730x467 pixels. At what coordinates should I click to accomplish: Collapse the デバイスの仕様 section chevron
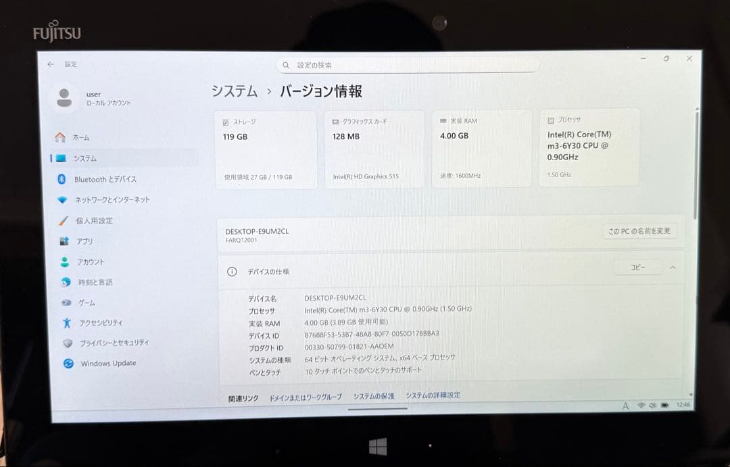tap(673, 268)
